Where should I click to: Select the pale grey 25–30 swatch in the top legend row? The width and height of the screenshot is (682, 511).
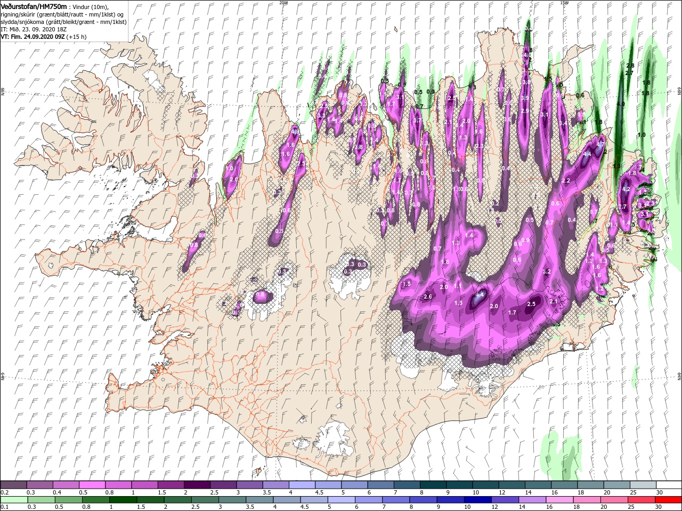[x=643, y=484]
